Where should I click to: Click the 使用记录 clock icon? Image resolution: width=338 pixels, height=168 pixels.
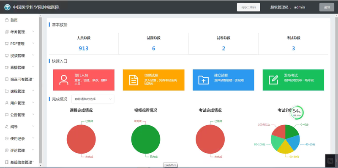click(7, 138)
